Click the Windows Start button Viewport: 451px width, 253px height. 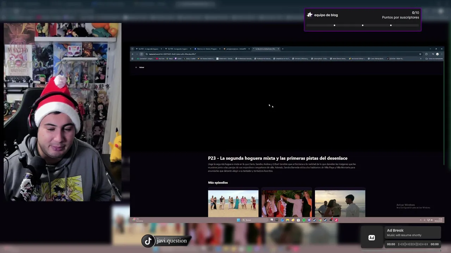[239, 220]
